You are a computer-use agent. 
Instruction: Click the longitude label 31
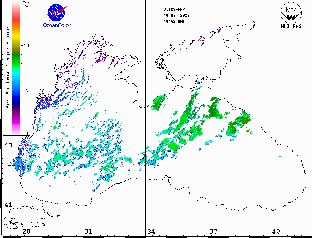88,231
